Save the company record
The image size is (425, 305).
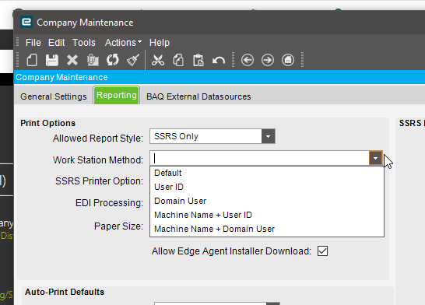coord(52,60)
